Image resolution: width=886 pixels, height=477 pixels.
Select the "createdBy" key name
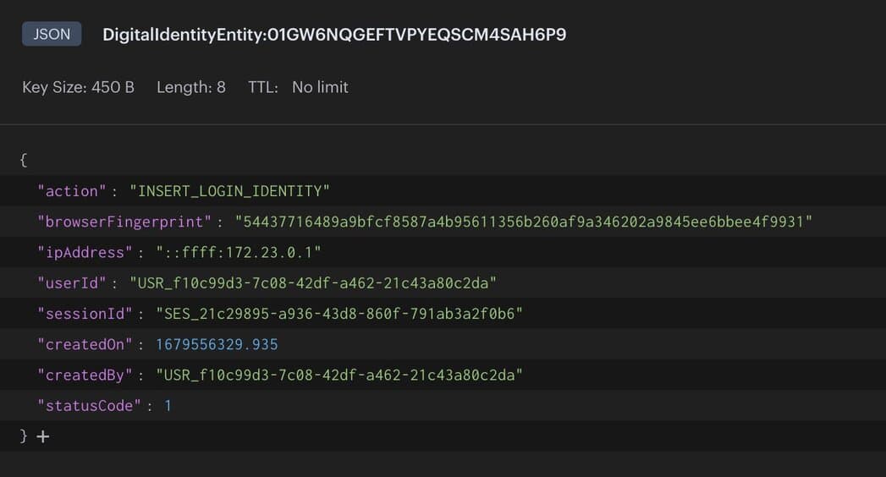coord(85,375)
